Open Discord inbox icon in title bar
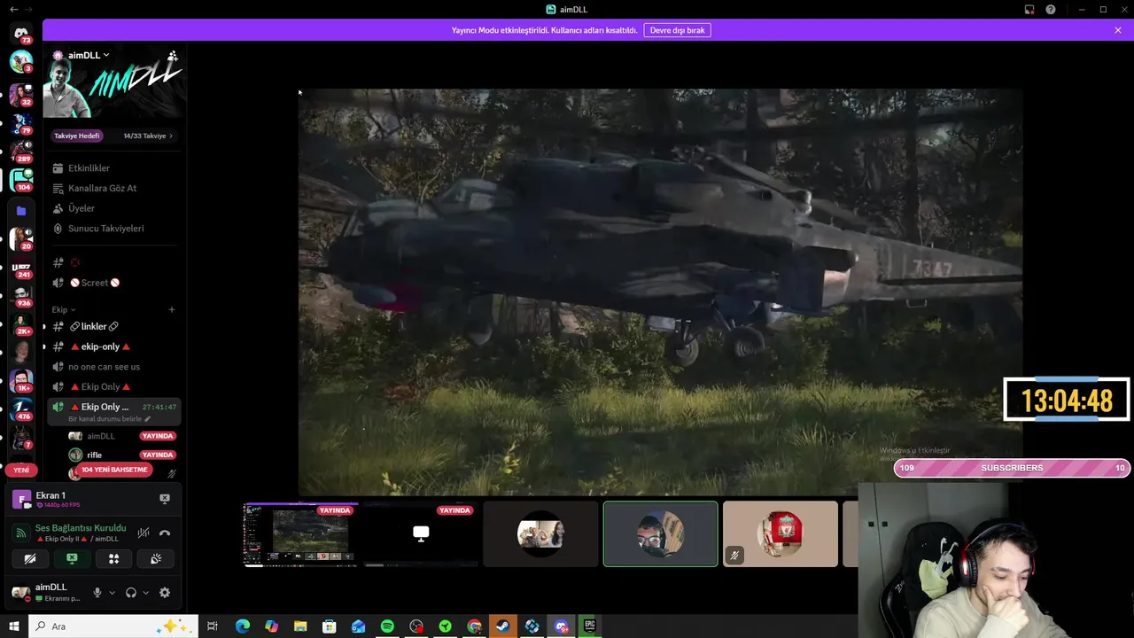 point(1029,10)
